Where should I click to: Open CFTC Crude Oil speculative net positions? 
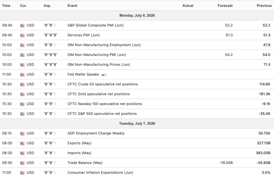coord(103,84)
